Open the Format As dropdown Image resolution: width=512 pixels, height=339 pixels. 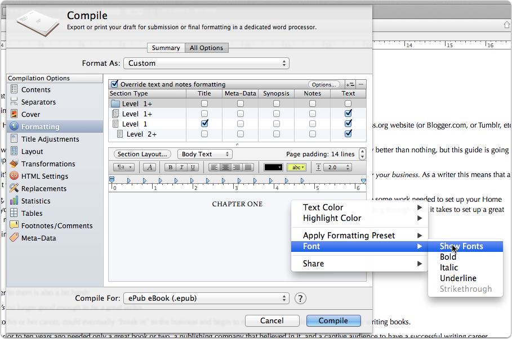[206, 63]
